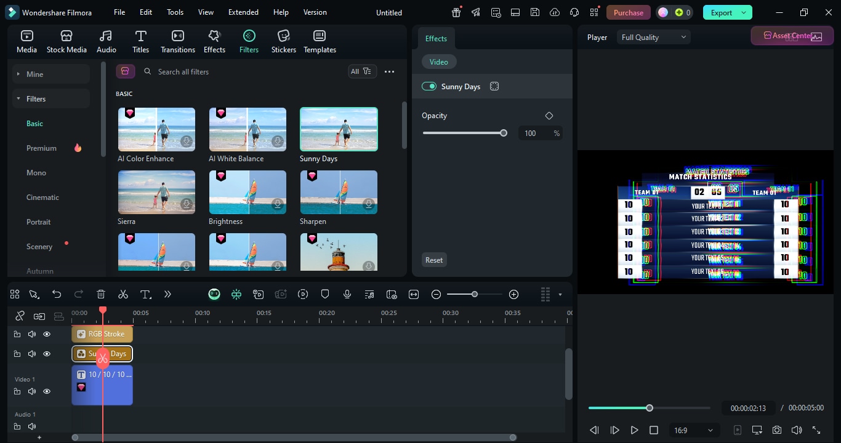The width and height of the screenshot is (841, 443).
Task: Click the player volume icon
Action: coord(797,430)
